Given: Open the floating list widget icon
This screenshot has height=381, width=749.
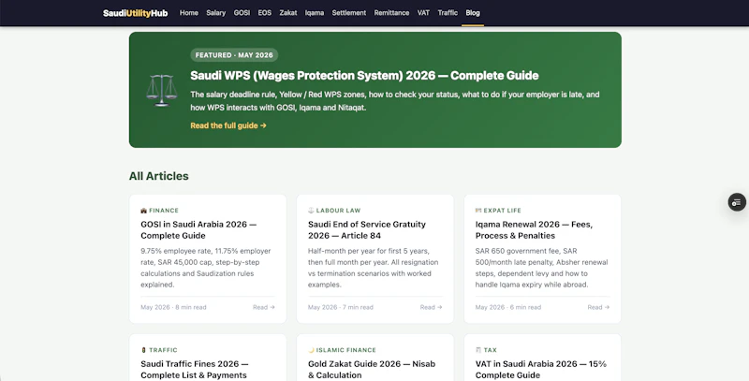Looking at the screenshot, I should click(737, 202).
